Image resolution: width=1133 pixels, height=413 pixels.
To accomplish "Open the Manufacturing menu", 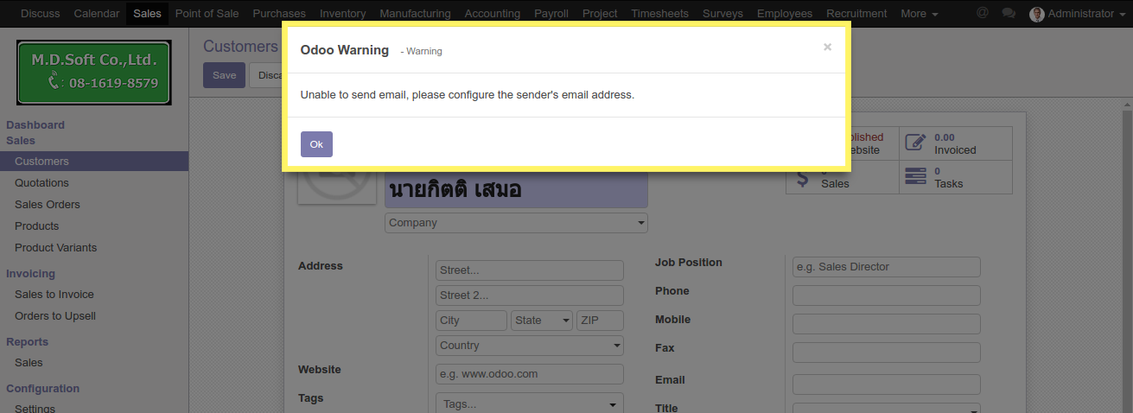I will (415, 14).
